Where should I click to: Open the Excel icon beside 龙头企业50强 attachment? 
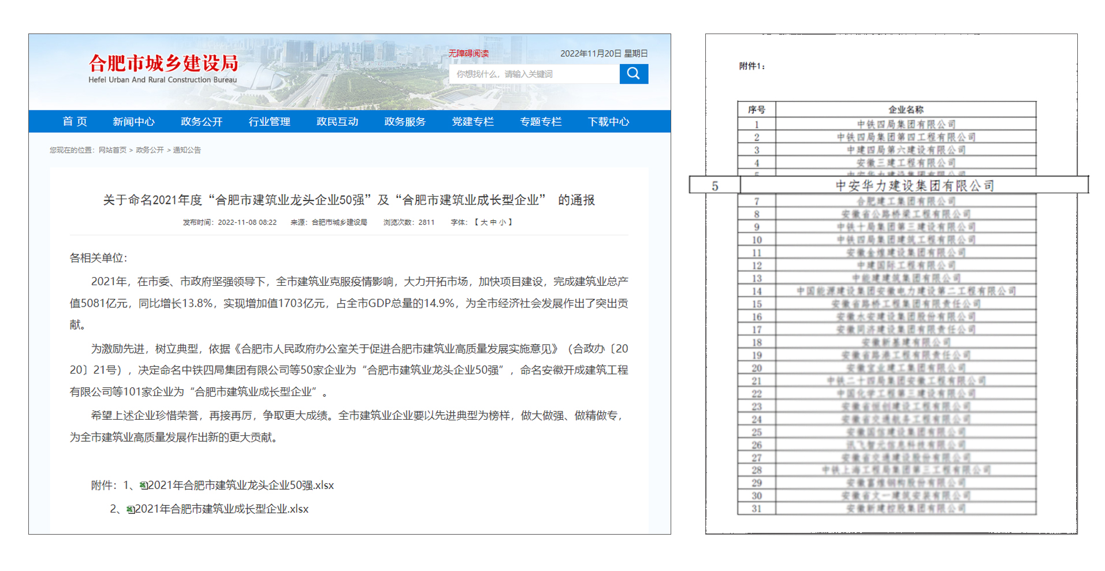144,486
